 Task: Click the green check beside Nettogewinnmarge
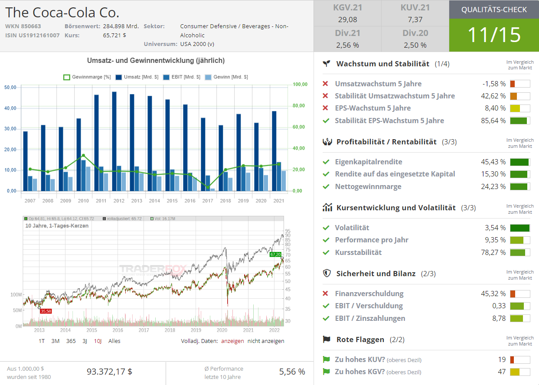click(326, 186)
